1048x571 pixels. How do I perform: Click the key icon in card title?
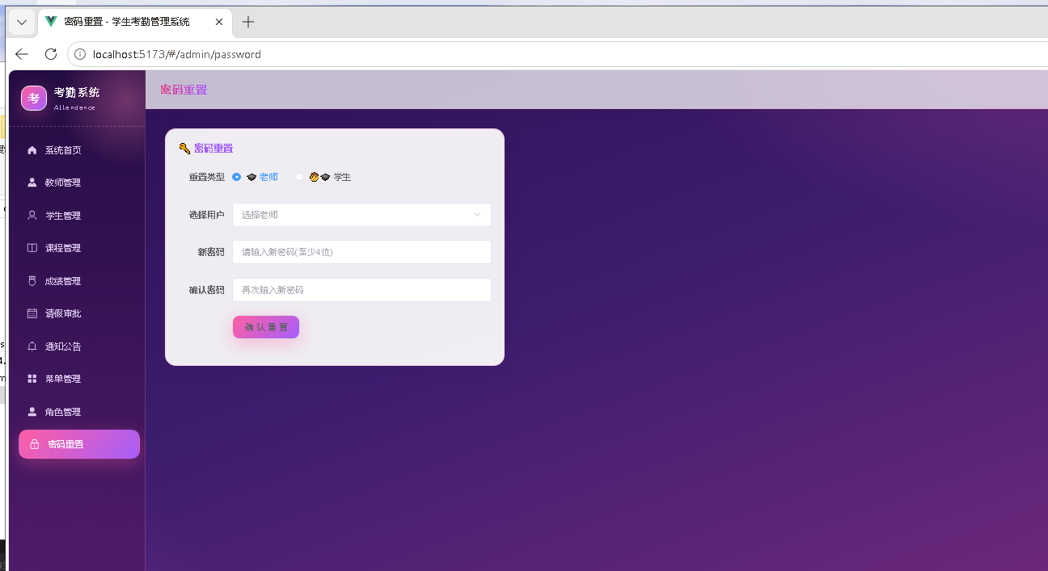(184, 149)
